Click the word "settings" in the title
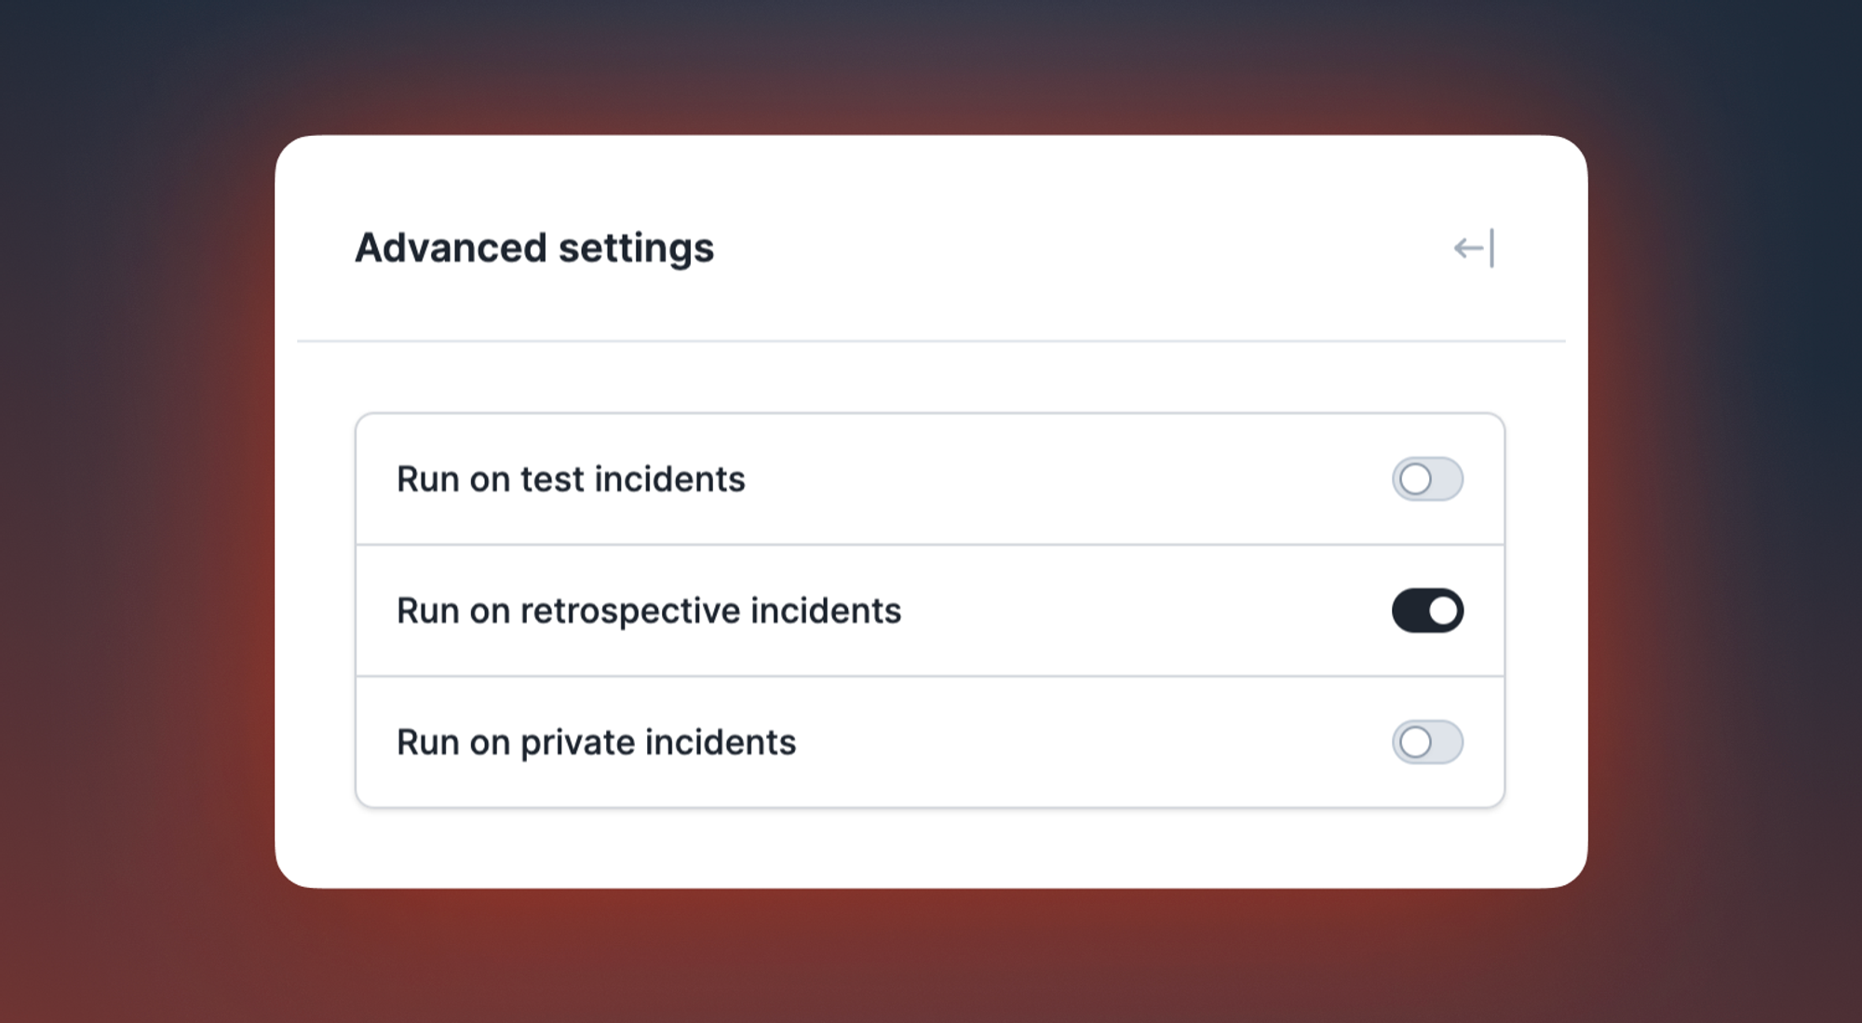The height and width of the screenshot is (1023, 1862). tap(636, 248)
